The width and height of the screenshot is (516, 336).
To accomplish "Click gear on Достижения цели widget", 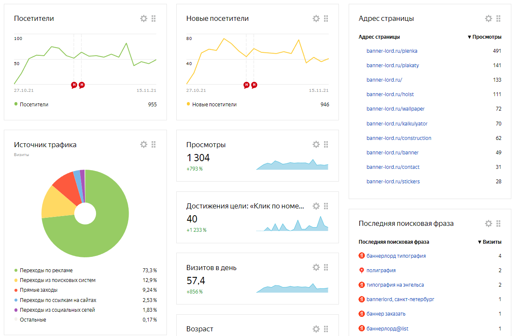I will coord(316,206).
